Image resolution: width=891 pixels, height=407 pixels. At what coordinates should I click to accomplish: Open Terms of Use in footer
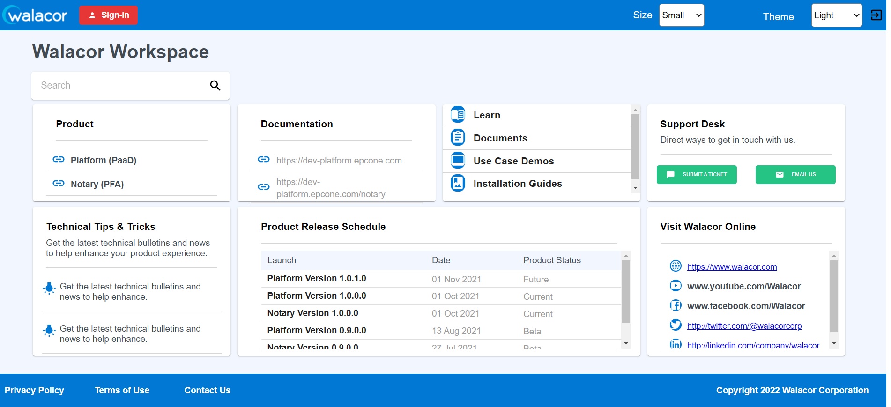point(122,390)
